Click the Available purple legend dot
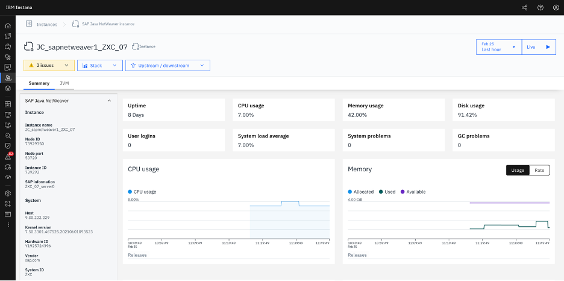 coord(403,192)
